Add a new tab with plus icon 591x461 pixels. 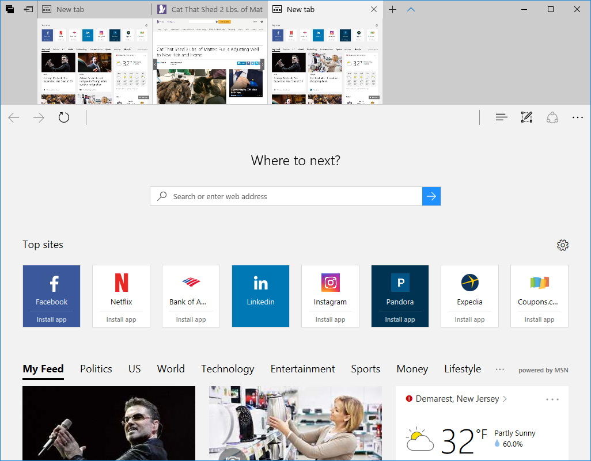tap(392, 9)
